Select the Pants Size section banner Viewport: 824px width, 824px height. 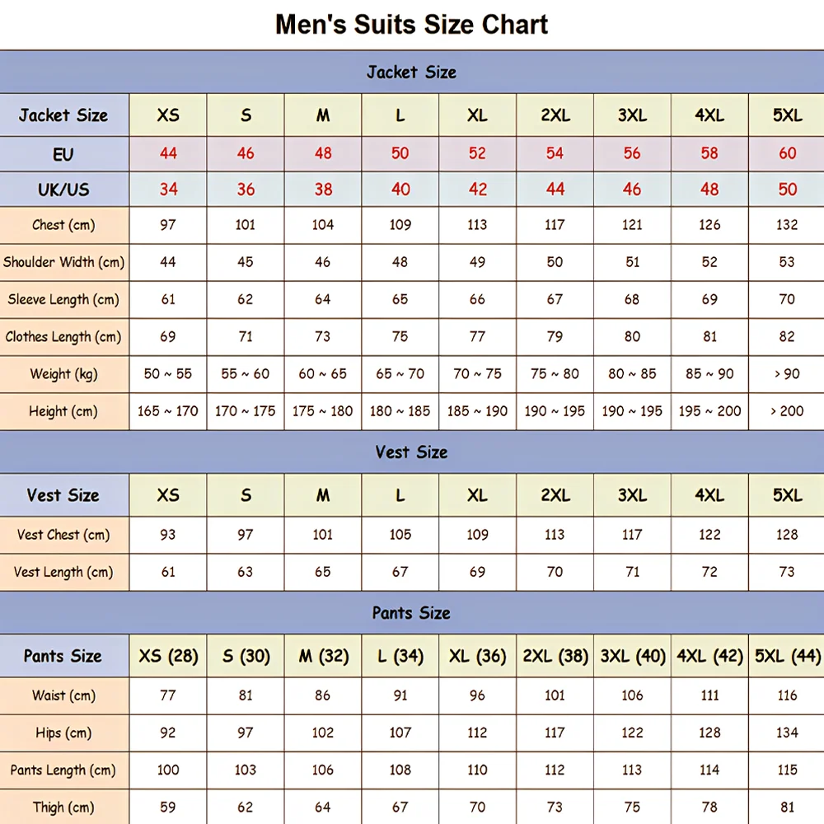pyautogui.click(x=411, y=613)
